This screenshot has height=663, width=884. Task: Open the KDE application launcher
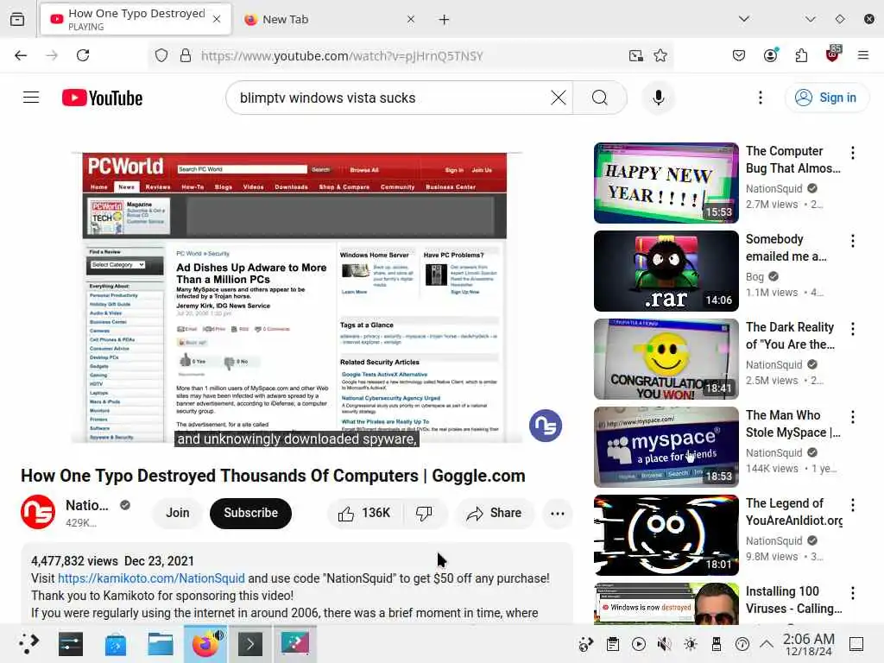point(28,643)
